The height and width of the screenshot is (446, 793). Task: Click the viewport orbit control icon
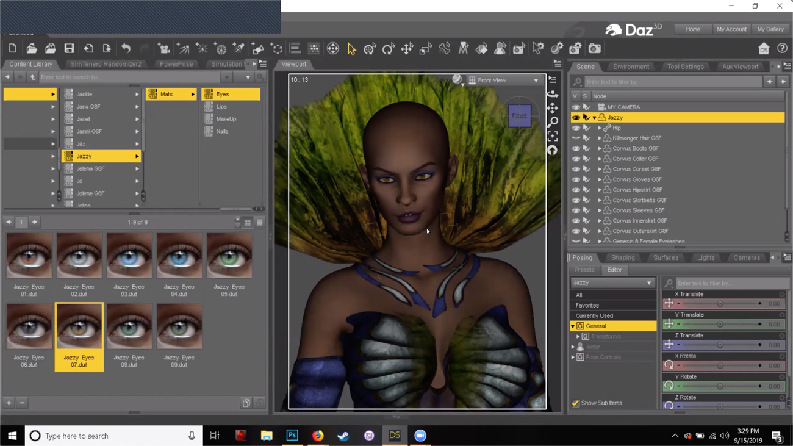[553, 93]
